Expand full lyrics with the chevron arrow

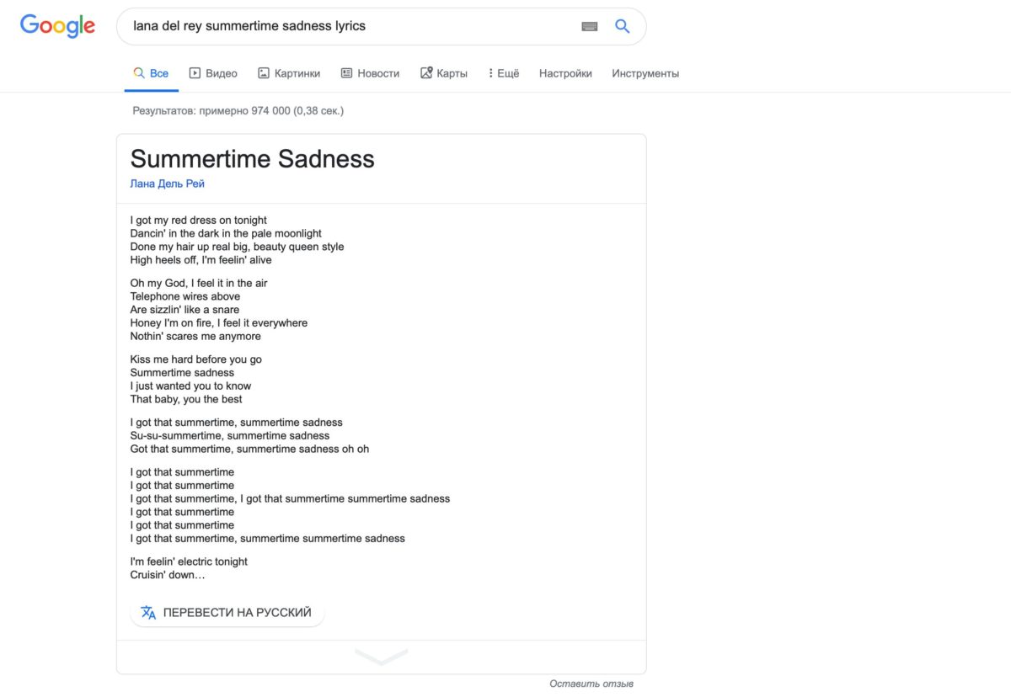coord(382,657)
